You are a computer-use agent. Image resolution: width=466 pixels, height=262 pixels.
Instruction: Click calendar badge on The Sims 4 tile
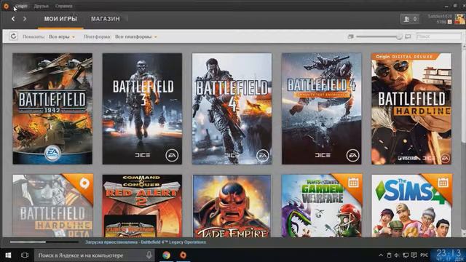tap(443, 183)
